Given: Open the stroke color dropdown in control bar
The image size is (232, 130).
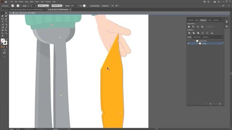Looking at the screenshot, I should (20, 6).
